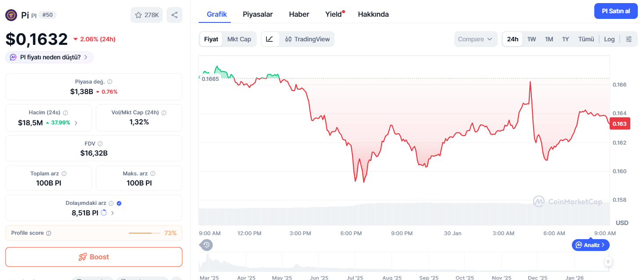Expand 'PI fiyatı neden düştü?' chevron
Viewport: 640px width, 280px height.
pos(86,57)
